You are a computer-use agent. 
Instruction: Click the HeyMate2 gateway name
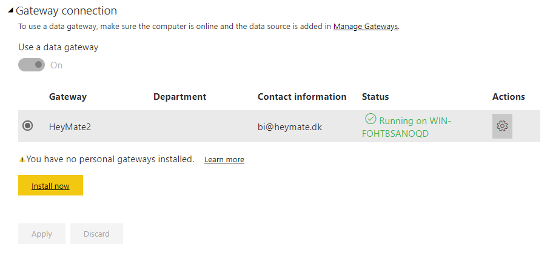point(70,126)
